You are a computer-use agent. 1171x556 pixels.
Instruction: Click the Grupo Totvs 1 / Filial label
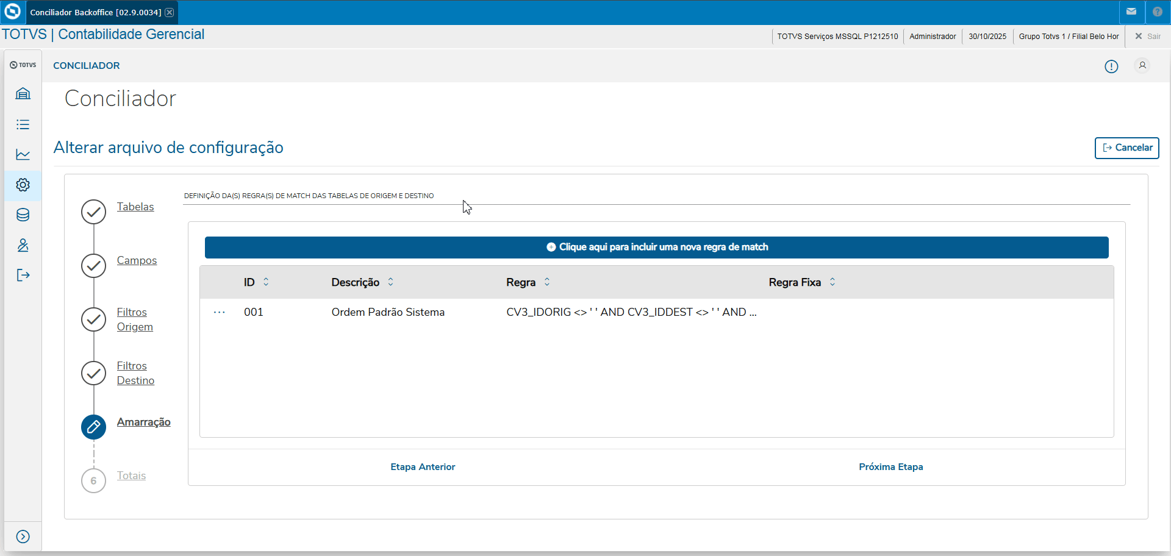[x=1069, y=37]
